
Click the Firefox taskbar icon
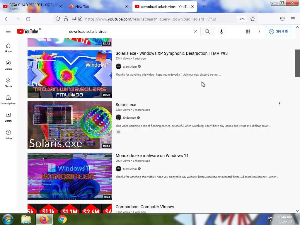point(44,219)
